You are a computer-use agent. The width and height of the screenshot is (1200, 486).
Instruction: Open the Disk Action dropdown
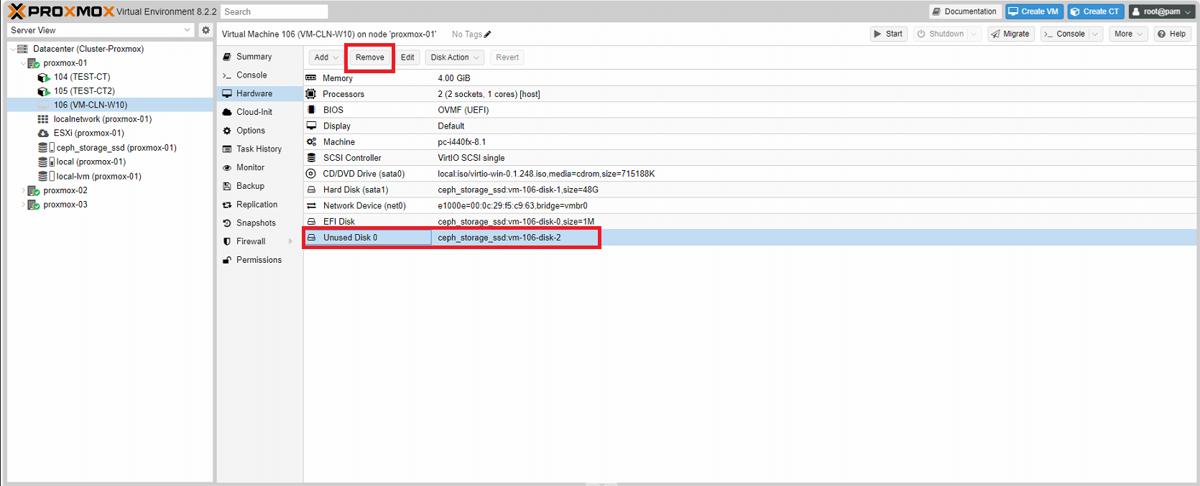point(455,57)
